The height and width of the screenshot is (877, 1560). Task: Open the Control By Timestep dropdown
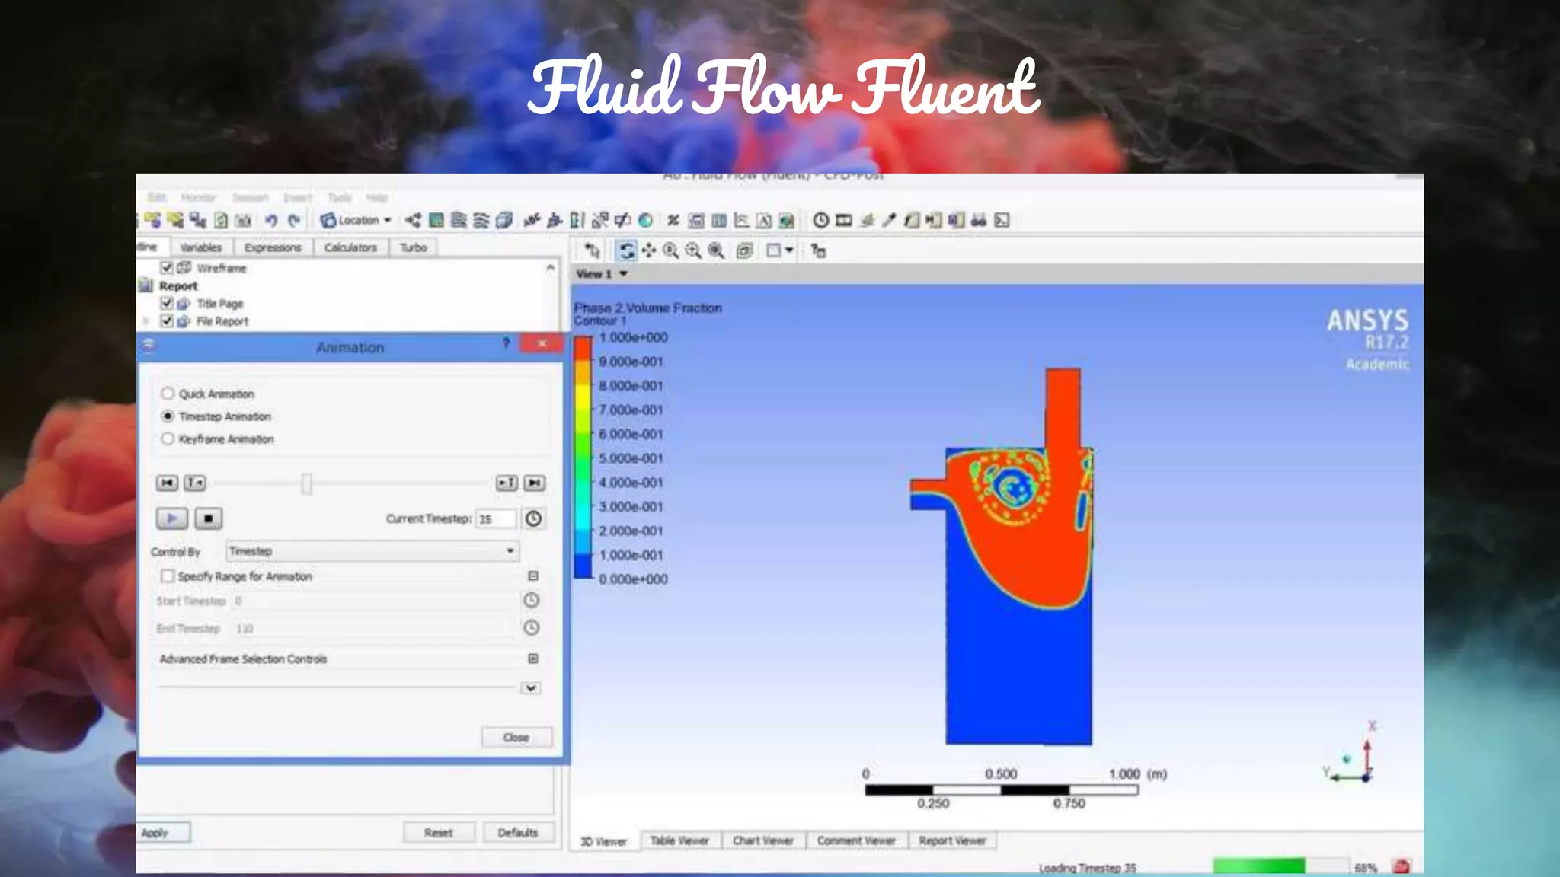click(x=373, y=551)
